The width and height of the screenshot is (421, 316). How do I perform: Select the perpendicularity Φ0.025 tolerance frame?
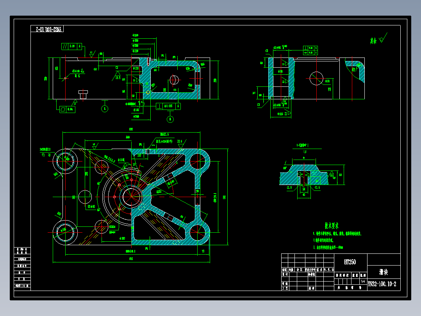(168, 106)
